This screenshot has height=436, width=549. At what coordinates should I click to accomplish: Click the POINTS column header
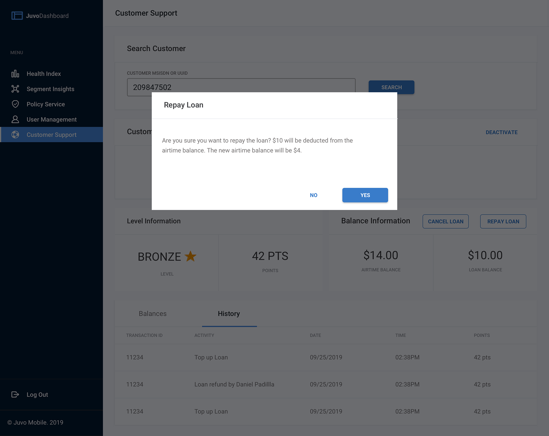[482, 335]
